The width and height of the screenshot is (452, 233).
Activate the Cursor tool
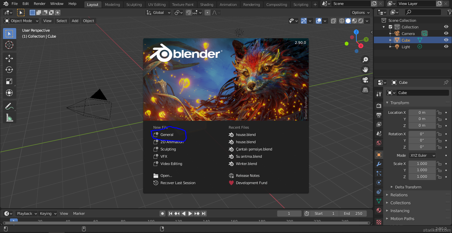coord(9,45)
